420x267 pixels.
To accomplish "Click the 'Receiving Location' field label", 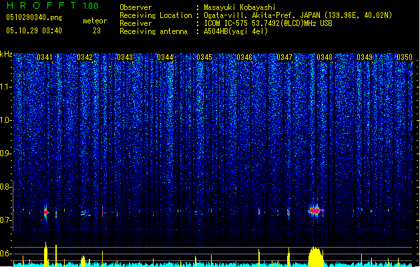I will 156,15.
